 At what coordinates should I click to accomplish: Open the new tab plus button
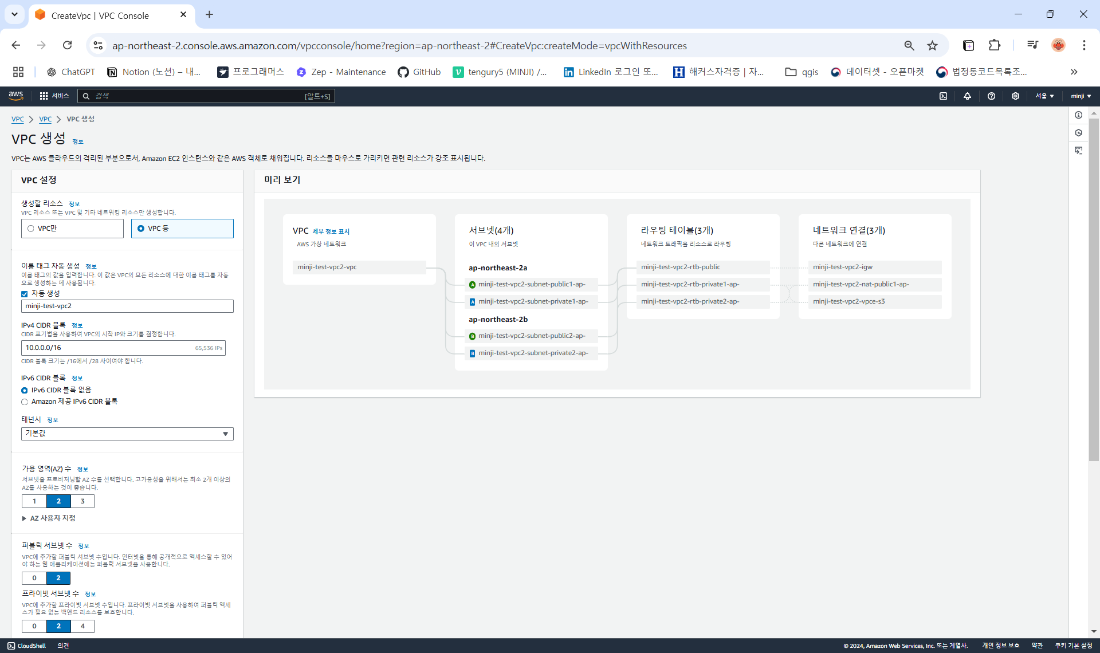tap(209, 14)
